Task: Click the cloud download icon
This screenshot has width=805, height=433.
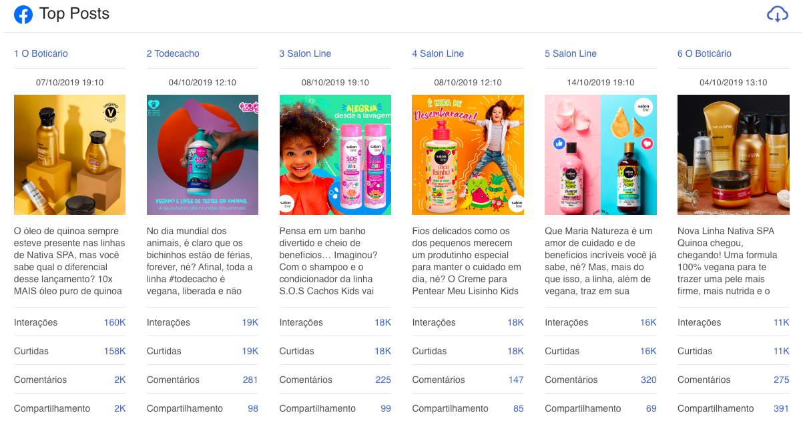Action: (x=778, y=14)
